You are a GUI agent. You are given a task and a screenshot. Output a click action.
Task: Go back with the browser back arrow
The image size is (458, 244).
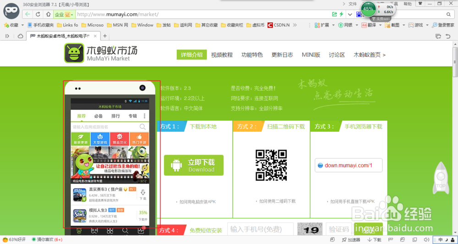(28, 14)
